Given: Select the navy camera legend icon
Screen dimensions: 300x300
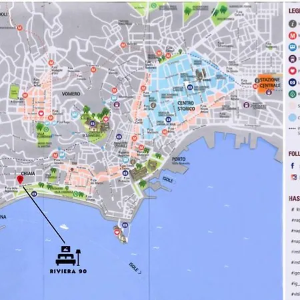Looking at the screenshot, I should (293, 83).
